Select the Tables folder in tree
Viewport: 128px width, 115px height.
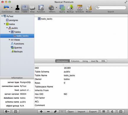[x=17, y=32]
